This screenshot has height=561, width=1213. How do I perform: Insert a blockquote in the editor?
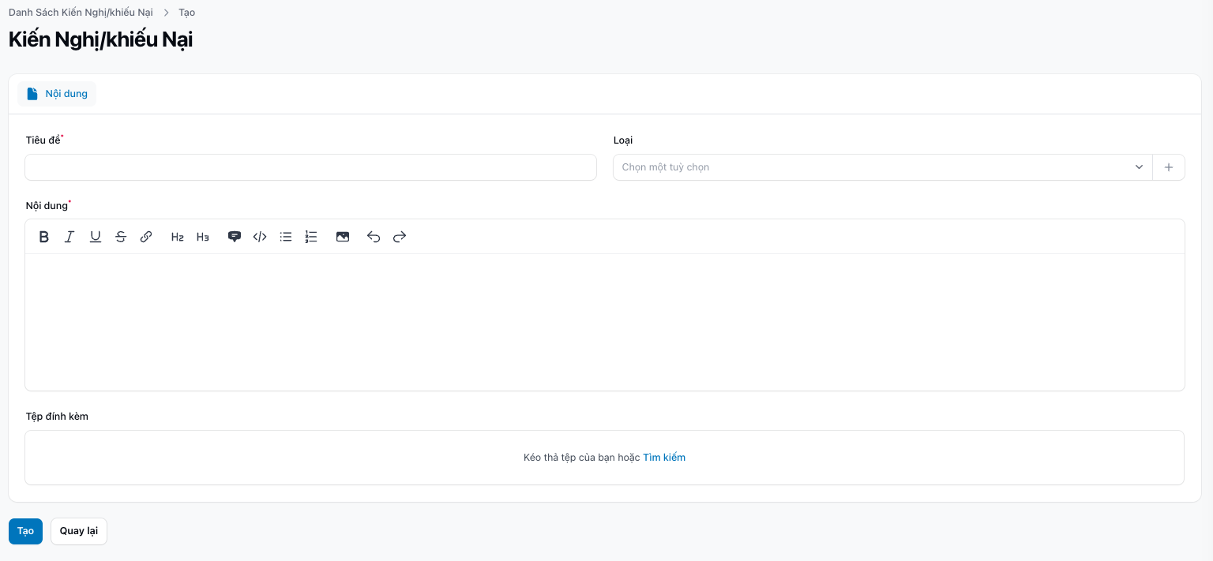(x=234, y=237)
